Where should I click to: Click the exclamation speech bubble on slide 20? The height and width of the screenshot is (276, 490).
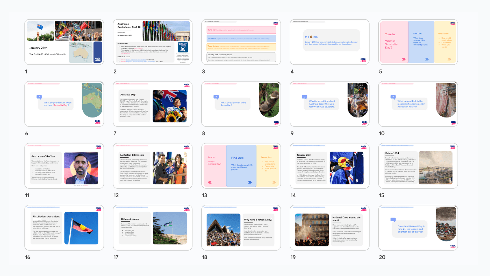(393, 220)
